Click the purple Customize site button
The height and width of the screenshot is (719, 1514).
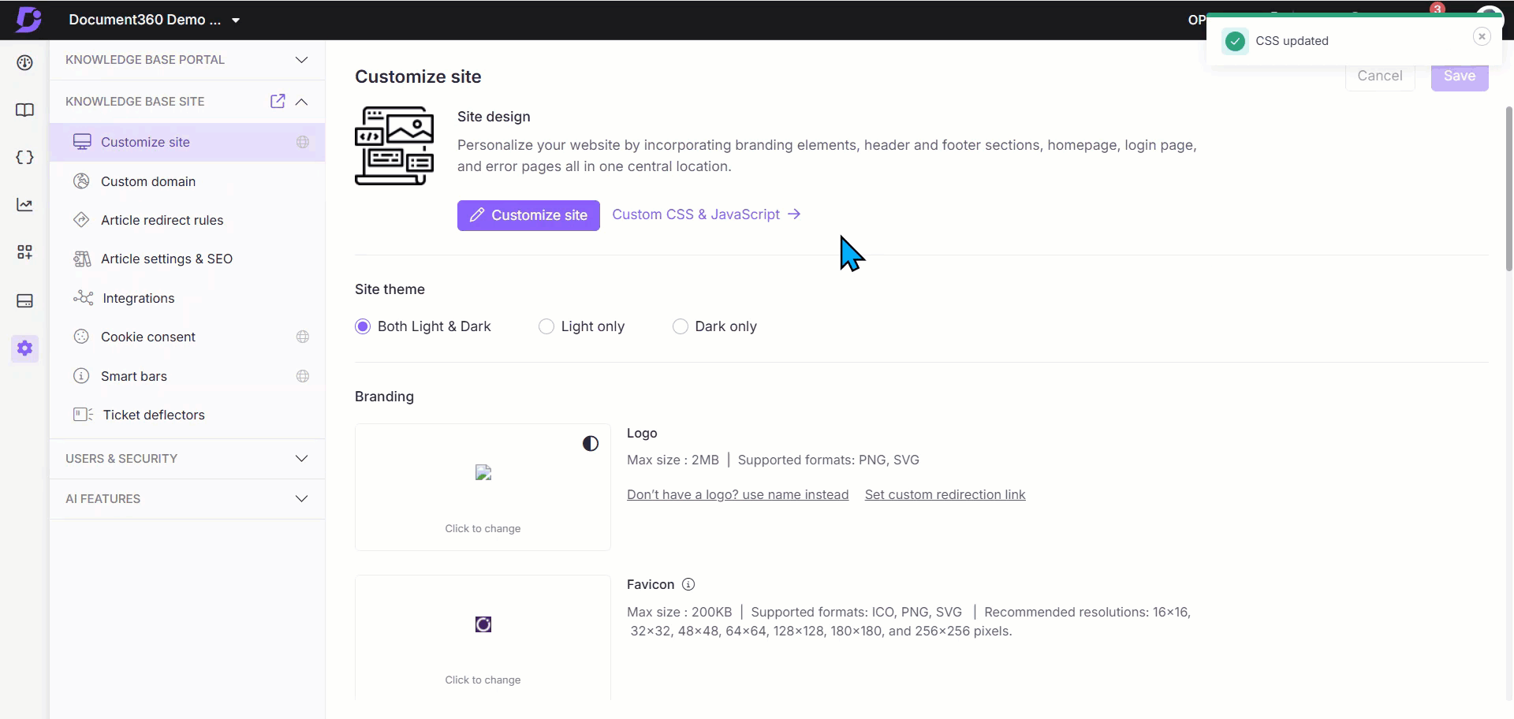528,215
